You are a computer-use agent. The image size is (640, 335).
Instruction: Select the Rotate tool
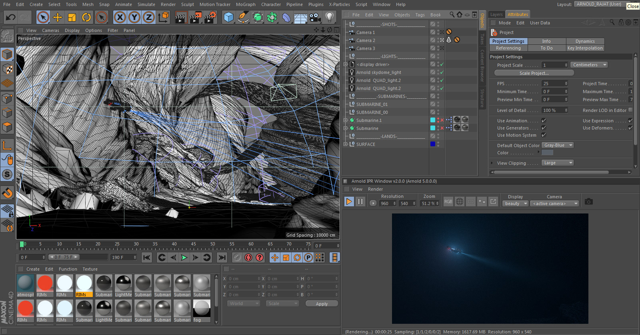pyautogui.click(x=86, y=17)
